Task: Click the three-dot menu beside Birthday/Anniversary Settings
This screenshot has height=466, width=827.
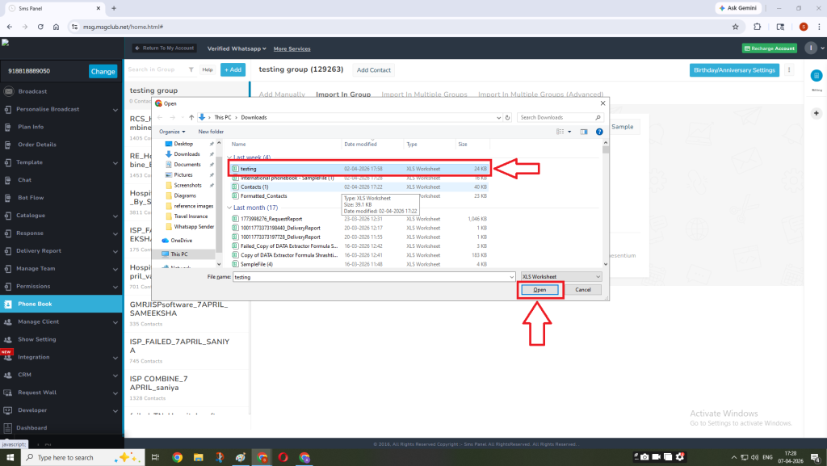Action: click(x=789, y=70)
